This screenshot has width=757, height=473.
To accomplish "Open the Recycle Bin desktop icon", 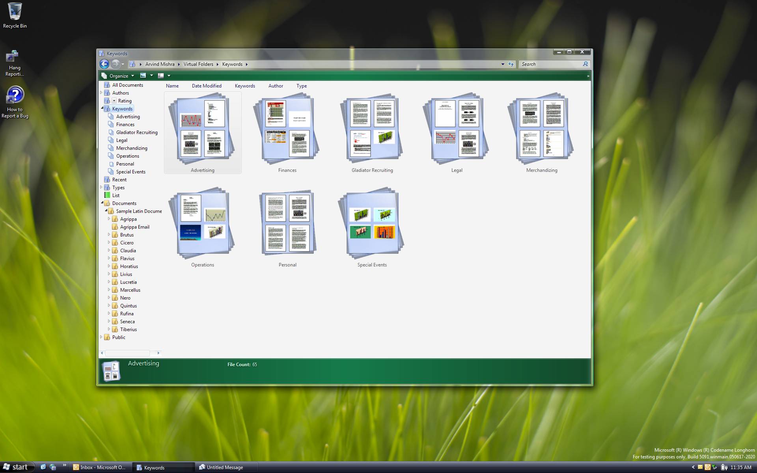I will tap(15, 12).
